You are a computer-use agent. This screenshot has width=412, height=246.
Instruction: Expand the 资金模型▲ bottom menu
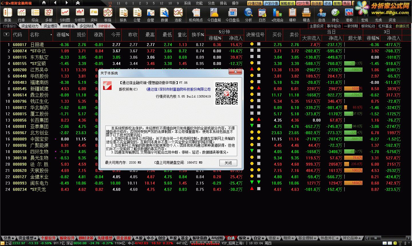(28, 238)
